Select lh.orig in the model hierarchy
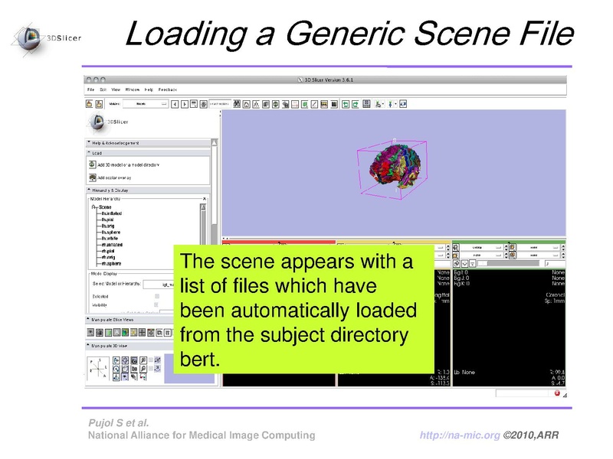The image size is (613, 459). click(108, 226)
